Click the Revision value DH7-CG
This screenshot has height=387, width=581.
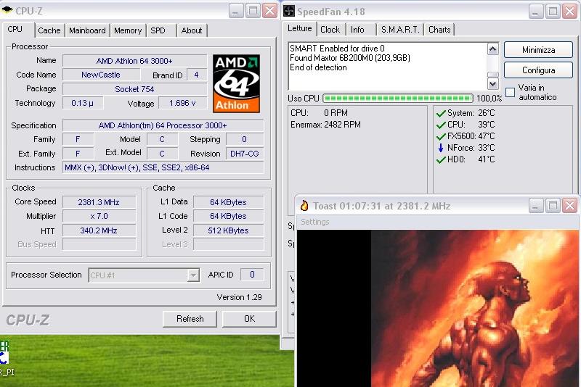(245, 154)
